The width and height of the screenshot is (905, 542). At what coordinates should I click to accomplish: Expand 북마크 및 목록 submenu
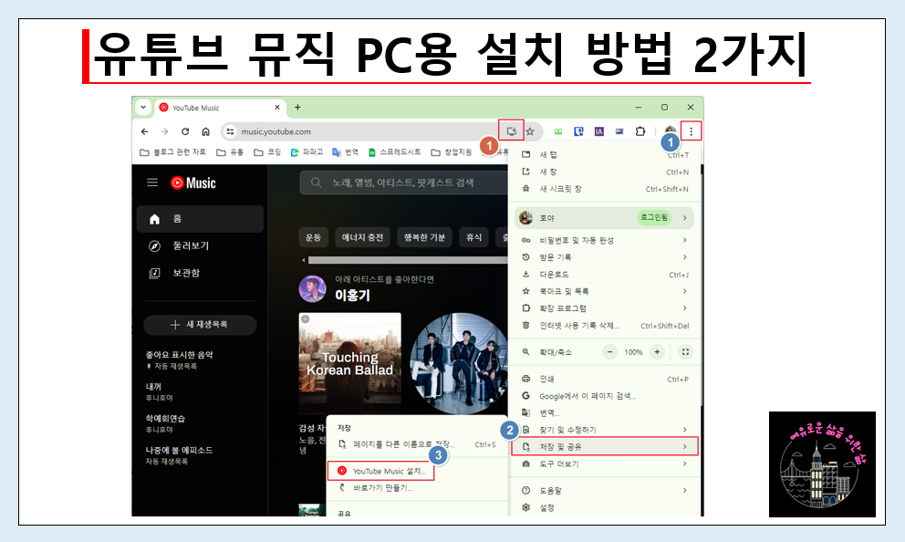tap(604, 291)
